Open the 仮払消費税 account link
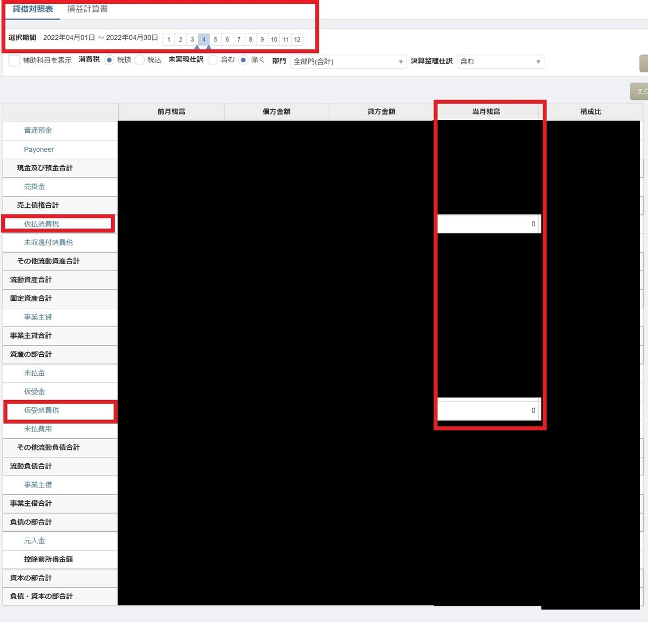 point(42,224)
